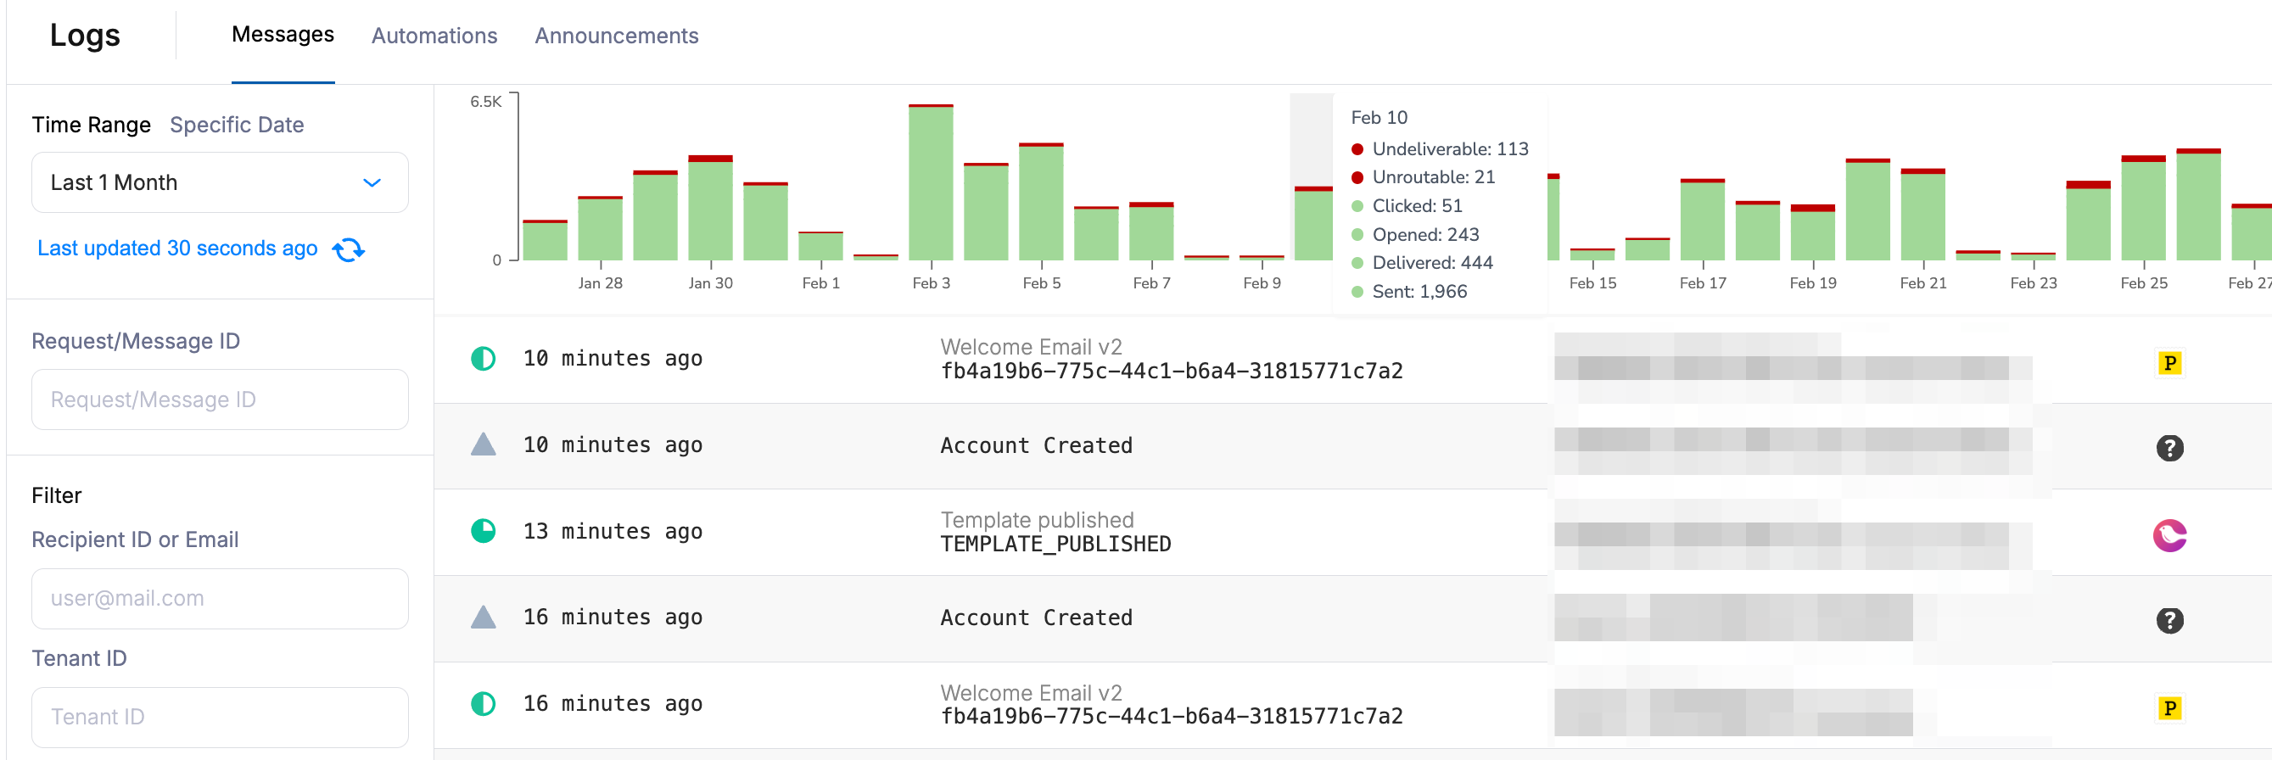Screen dimensions: 2272x760
Task: Click the Clicked: 51 tooltip entry
Action: coord(1407,205)
